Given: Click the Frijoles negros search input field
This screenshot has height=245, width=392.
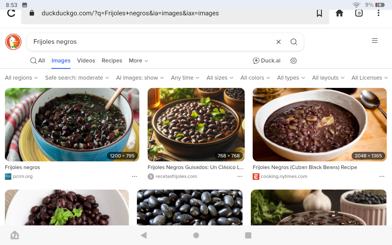Looking at the screenshot, I should (x=150, y=42).
